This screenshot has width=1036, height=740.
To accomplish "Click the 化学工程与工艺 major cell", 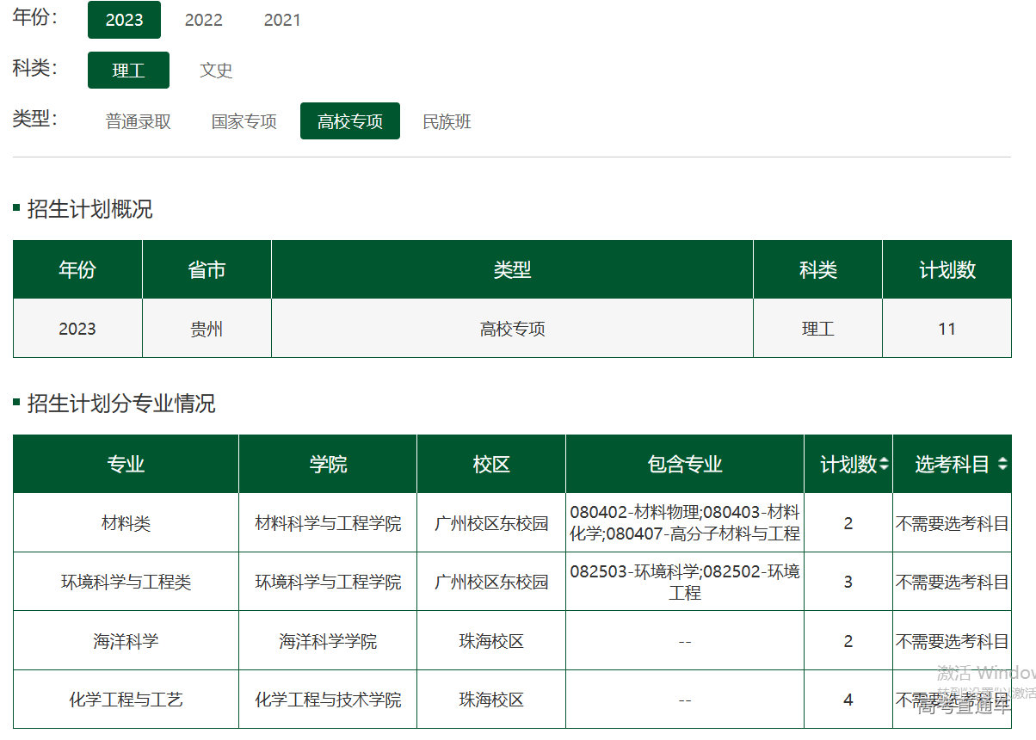I will (126, 700).
